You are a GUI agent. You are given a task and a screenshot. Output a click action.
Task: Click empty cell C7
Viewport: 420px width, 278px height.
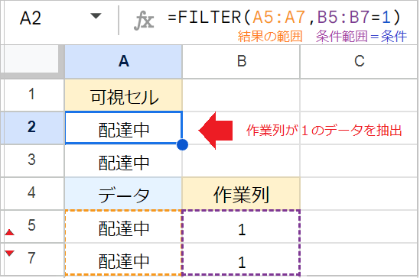click(360, 259)
